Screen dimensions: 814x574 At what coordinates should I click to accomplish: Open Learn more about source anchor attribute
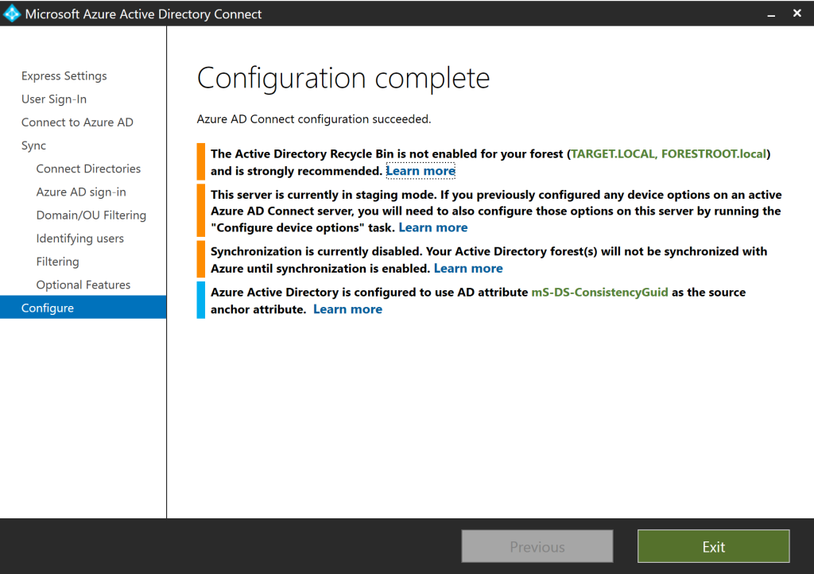pos(348,309)
